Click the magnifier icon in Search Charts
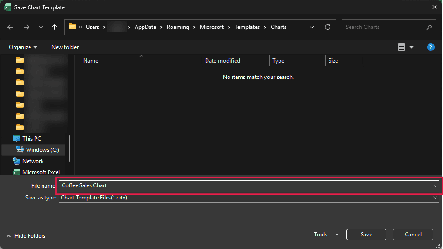The height and width of the screenshot is (249, 443). click(429, 27)
